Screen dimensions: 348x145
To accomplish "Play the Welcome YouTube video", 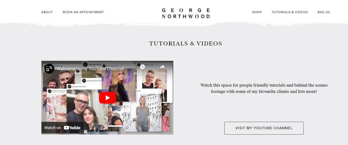I will point(108,98).
